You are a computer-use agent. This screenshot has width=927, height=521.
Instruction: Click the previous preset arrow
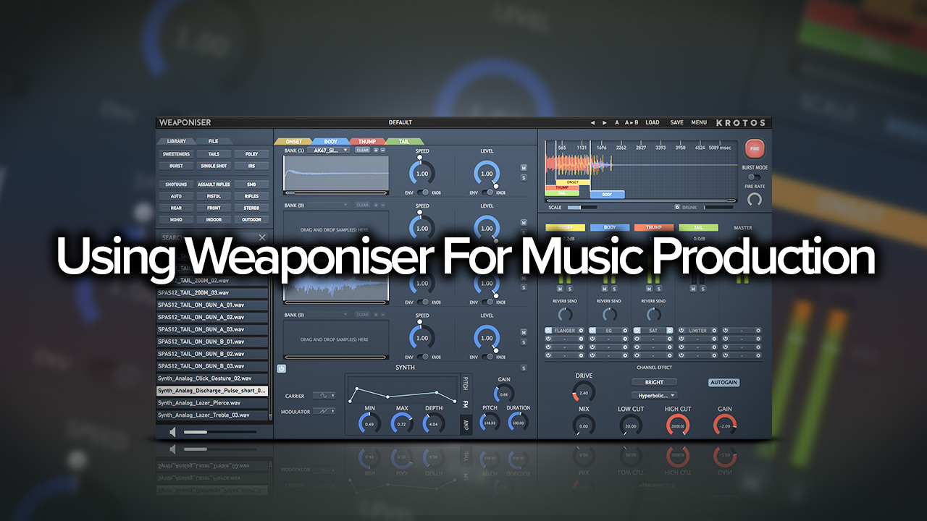tap(594, 122)
